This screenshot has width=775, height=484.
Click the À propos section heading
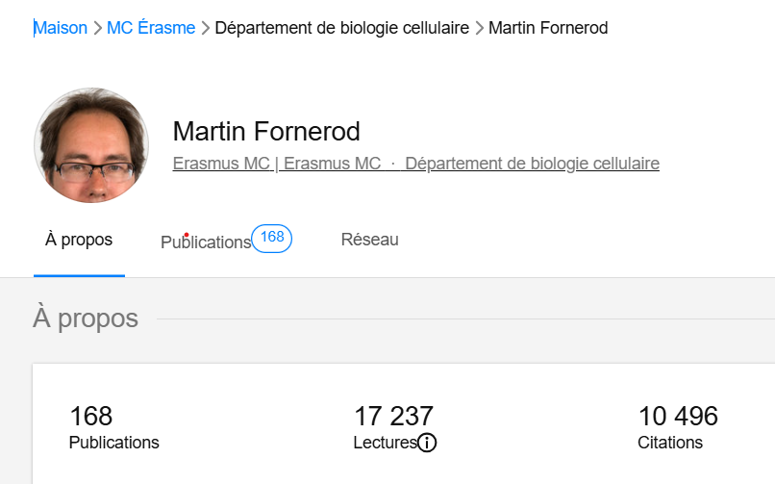(x=86, y=318)
